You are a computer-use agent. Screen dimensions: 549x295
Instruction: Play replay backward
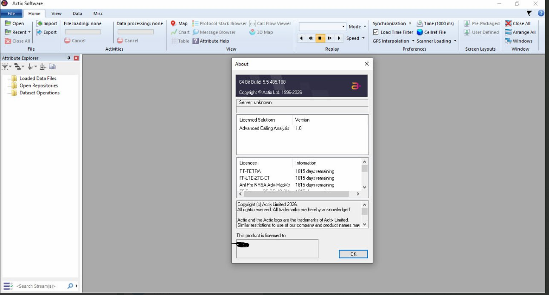[301, 38]
